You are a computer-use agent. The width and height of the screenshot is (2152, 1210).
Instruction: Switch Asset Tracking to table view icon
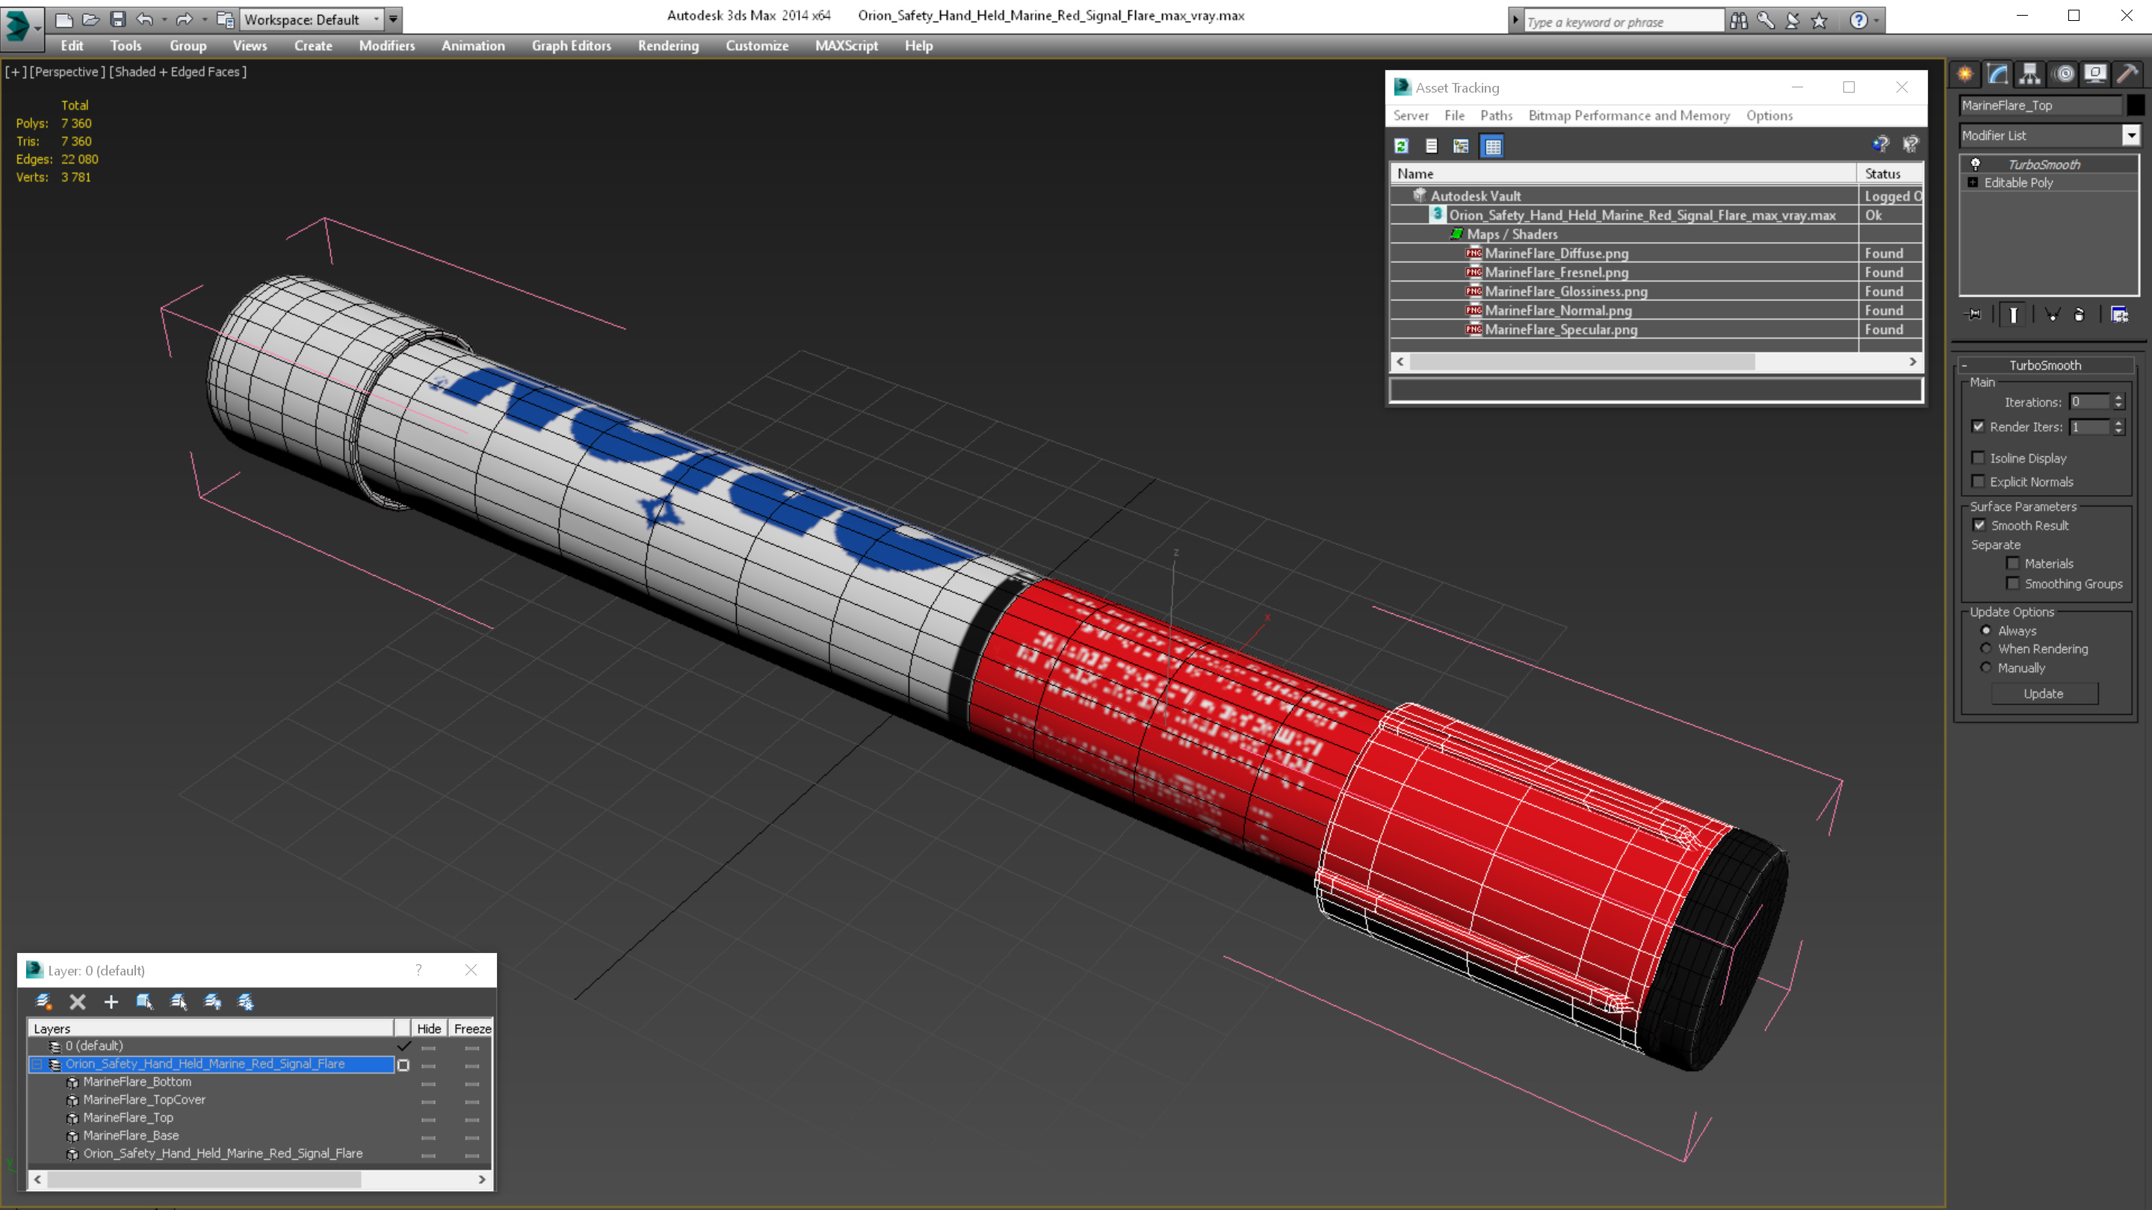click(1492, 146)
